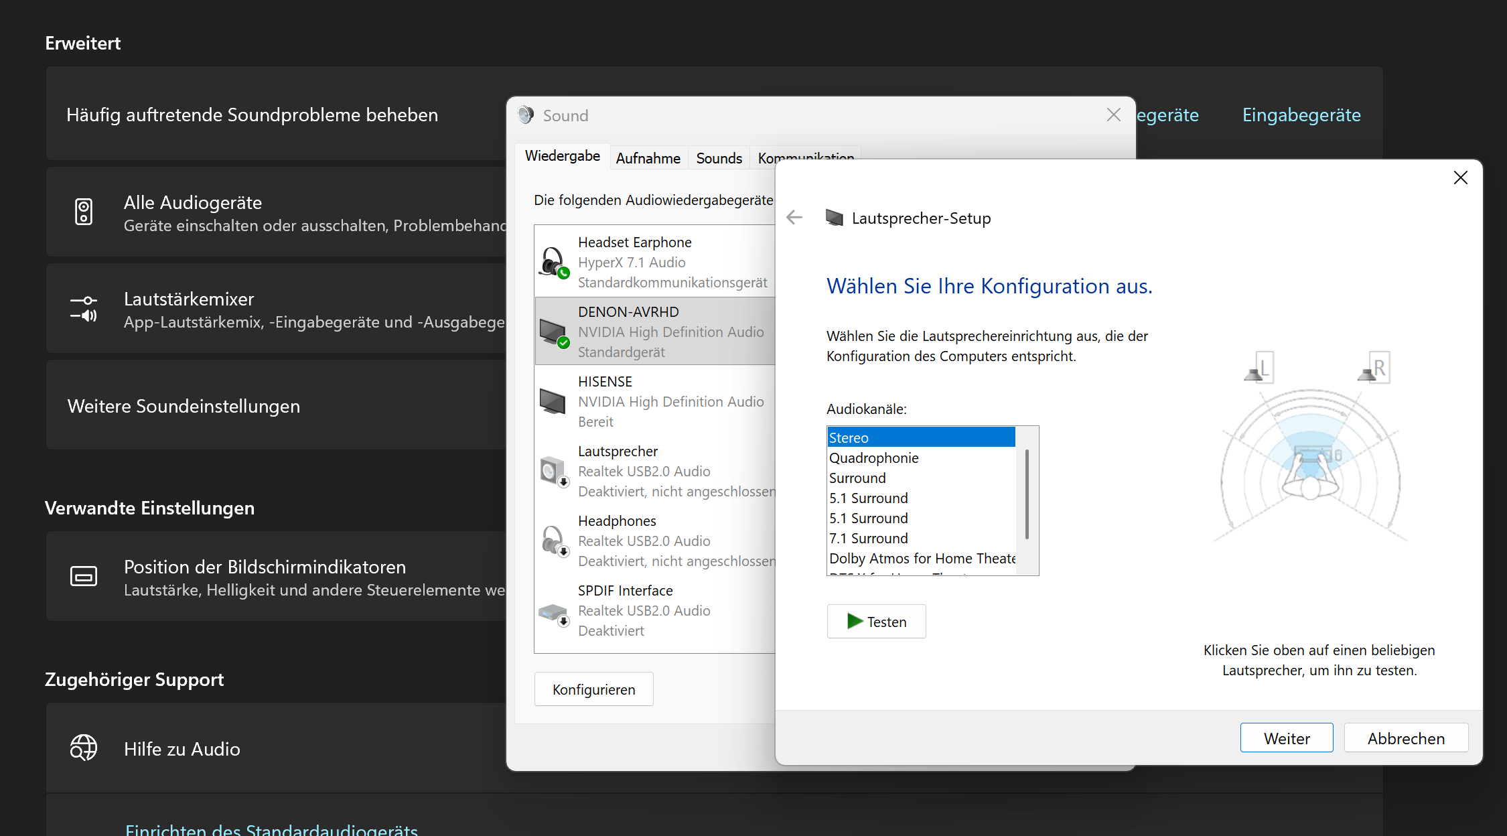
Task: Click the Konfigurieren button
Action: click(593, 689)
